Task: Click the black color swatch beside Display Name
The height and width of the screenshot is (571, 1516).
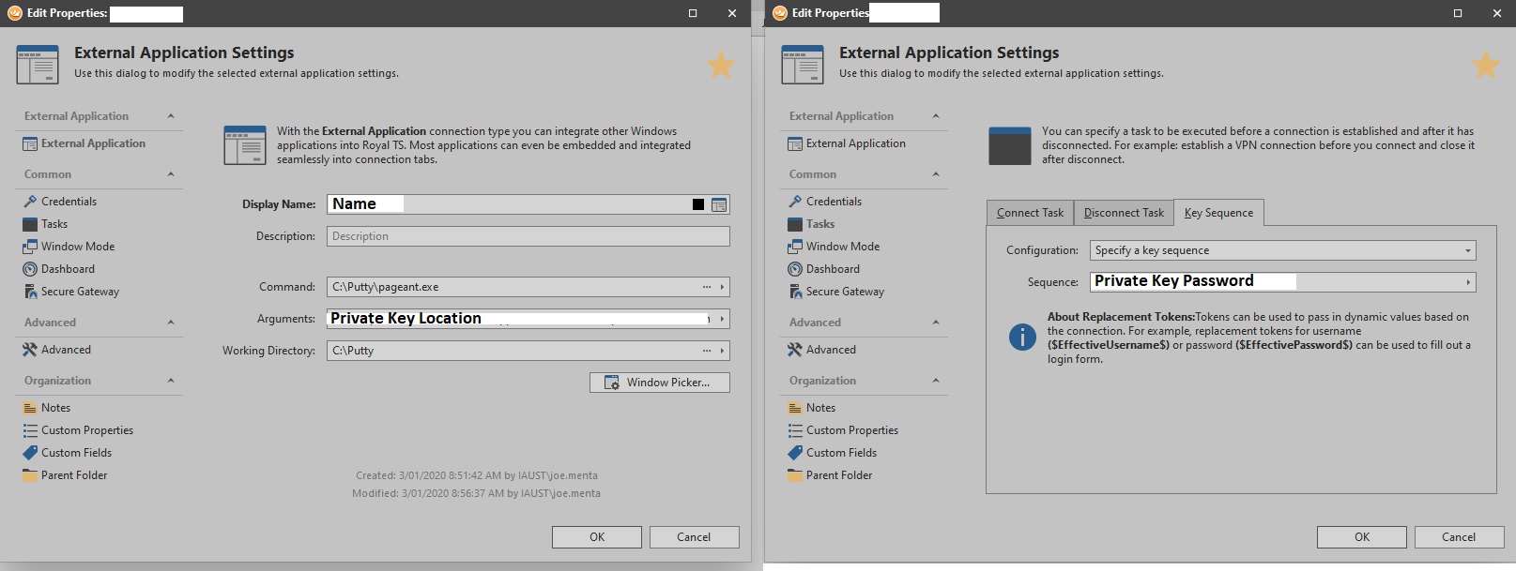Action: tap(697, 204)
